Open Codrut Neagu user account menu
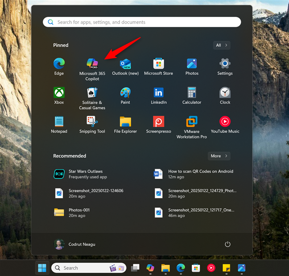Viewport: 289px width, 276px height. click(x=74, y=244)
